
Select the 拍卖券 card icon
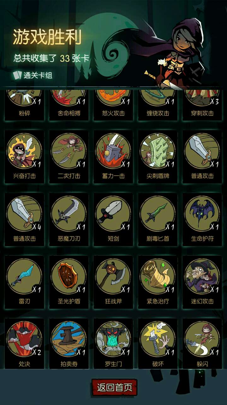point(69,339)
